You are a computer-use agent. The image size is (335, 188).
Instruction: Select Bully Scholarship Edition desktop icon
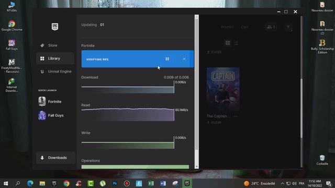click(322, 46)
